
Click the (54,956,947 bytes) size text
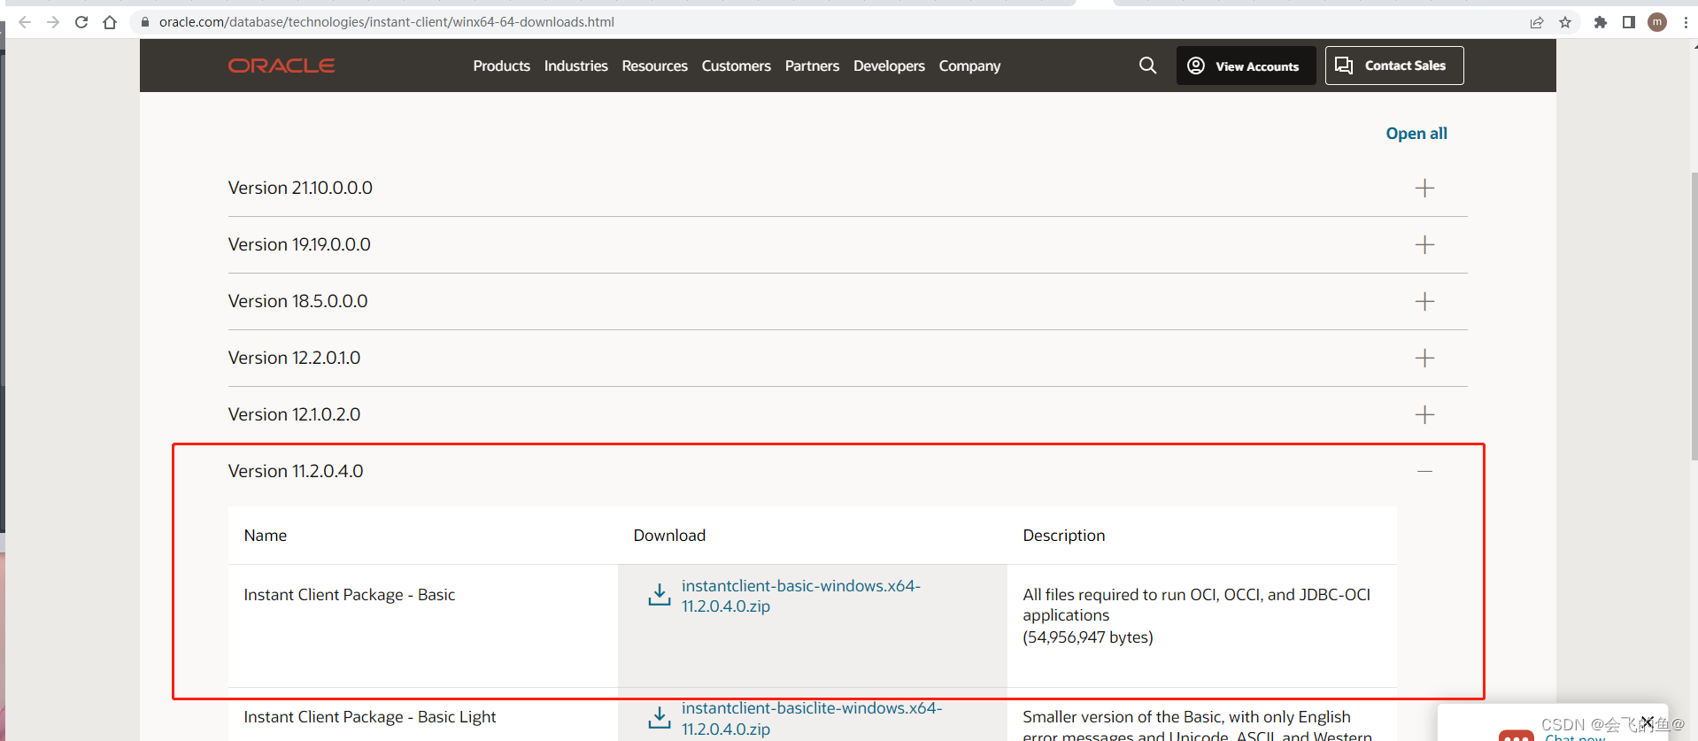(1087, 637)
